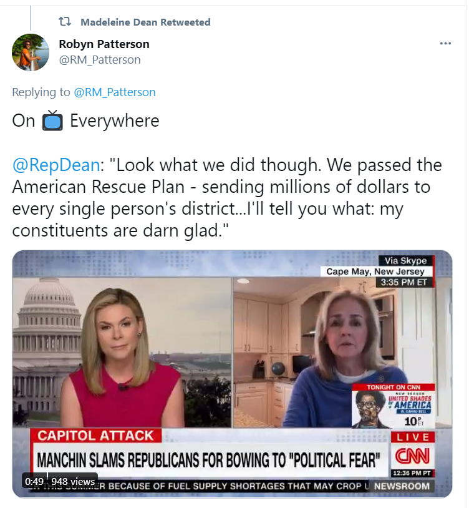Image resolution: width=469 pixels, height=508 pixels.
Task: Click the CAPITOL ATTACK red banner
Action: [x=95, y=436]
